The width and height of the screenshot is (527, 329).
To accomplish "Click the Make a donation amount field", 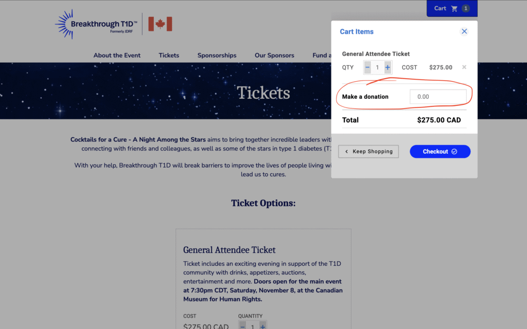I will pos(438,97).
